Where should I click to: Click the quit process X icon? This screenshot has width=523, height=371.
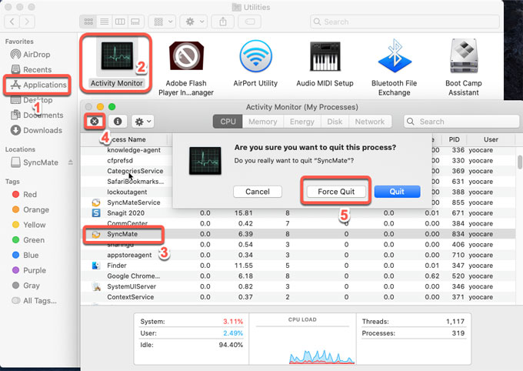(95, 121)
